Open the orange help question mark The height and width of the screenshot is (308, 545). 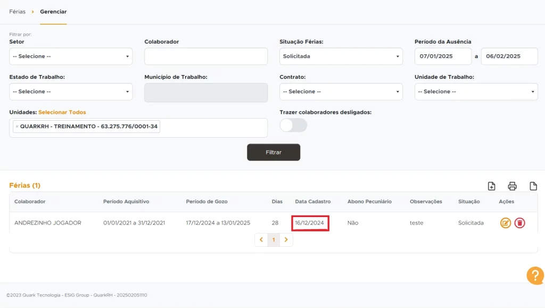534,275
